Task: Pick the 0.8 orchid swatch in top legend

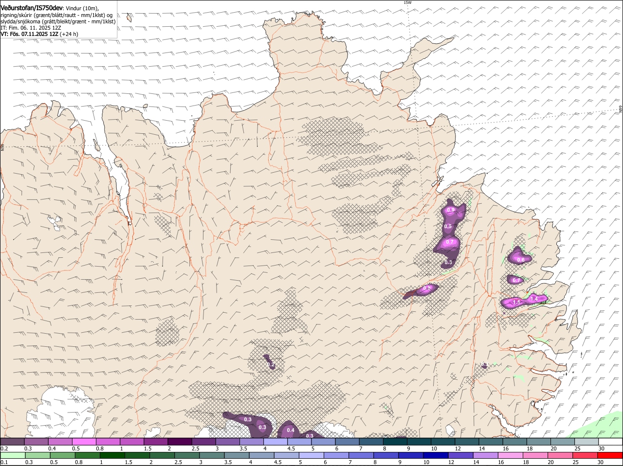Action: pos(108,442)
